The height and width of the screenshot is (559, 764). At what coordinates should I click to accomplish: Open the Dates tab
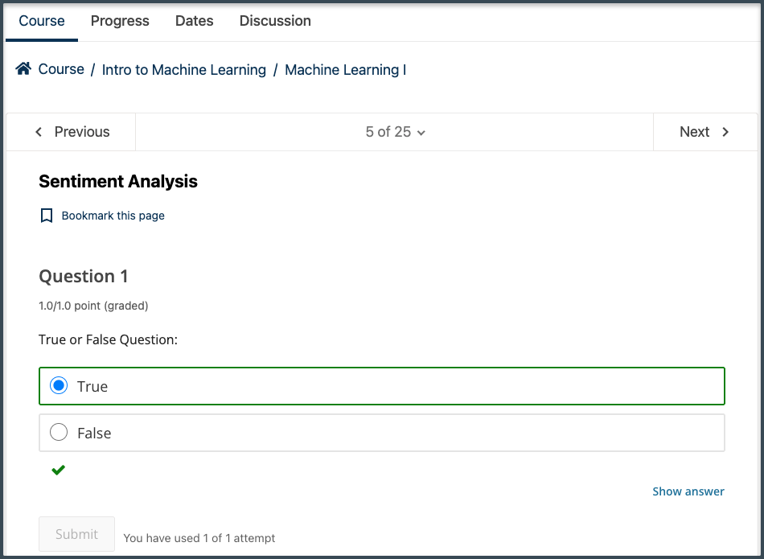195,21
